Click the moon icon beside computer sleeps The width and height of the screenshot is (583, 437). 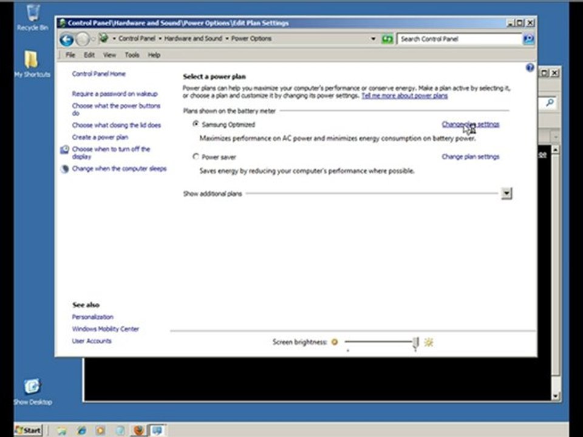(x=65, y=169)
